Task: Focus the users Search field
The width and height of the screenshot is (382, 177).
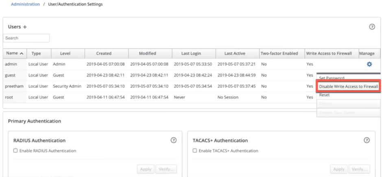Action: point(26,38)
